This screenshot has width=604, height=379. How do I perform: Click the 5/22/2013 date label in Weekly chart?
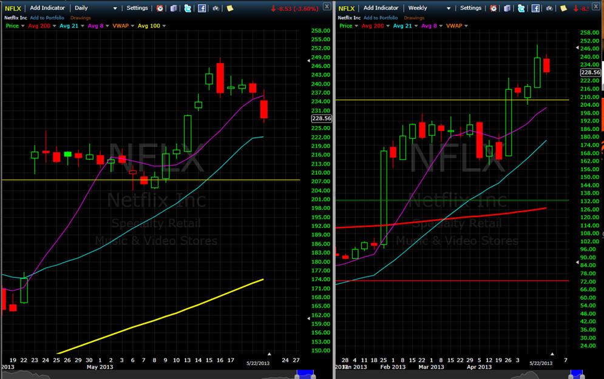[x=541, y=363]
